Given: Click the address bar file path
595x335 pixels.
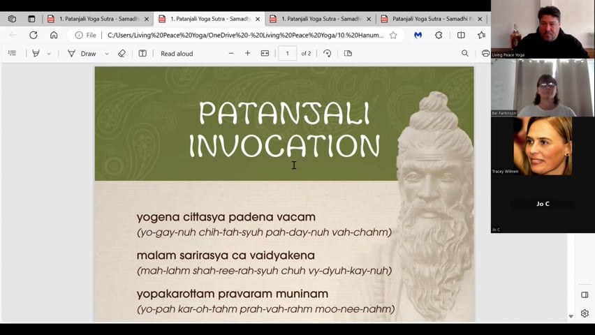Looking at the screenshot, I should (x=244, y=35).
